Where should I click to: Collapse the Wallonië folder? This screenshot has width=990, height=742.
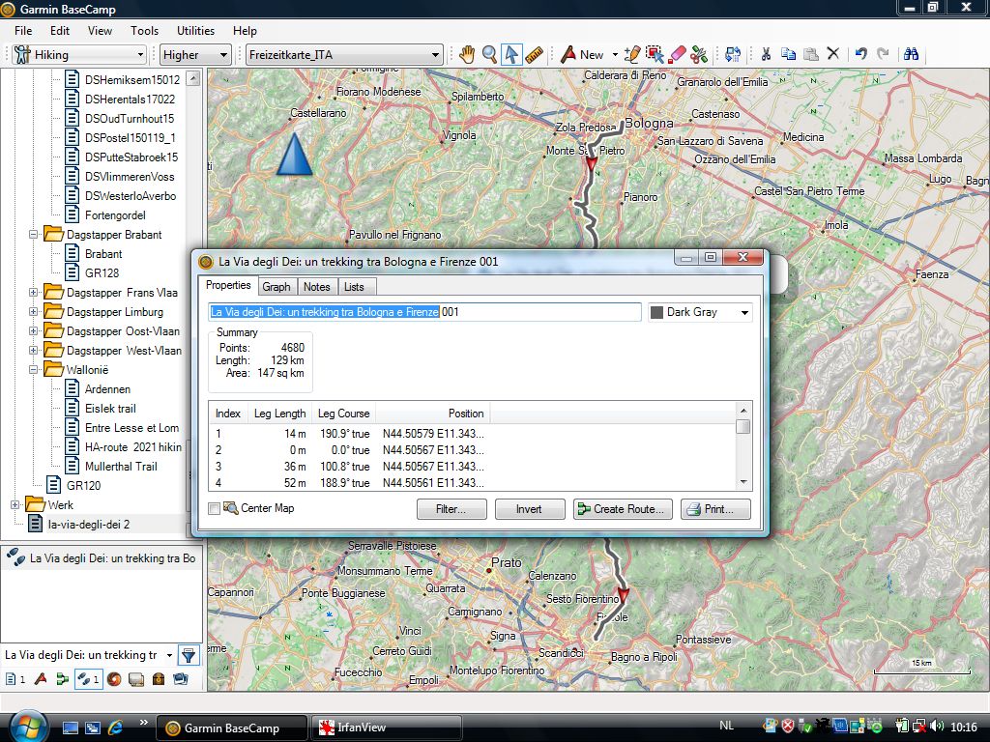pos(34,370)
